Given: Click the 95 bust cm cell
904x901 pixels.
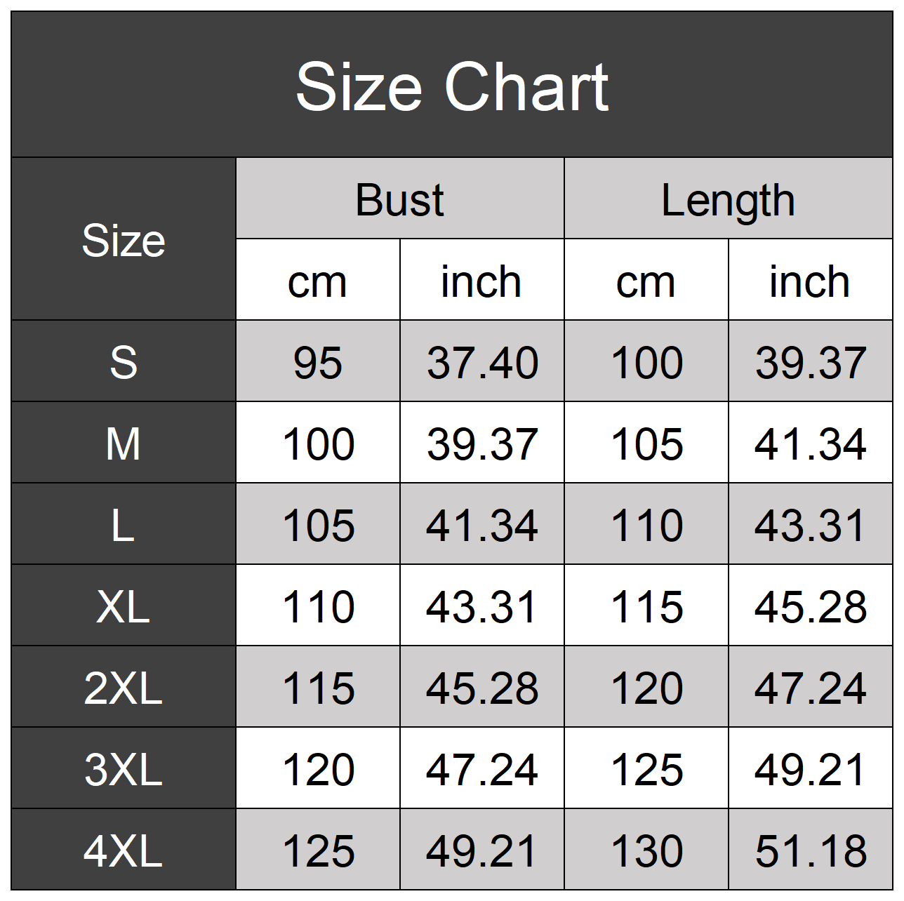Looking at the screenshot, I should (x=318, y=361).
